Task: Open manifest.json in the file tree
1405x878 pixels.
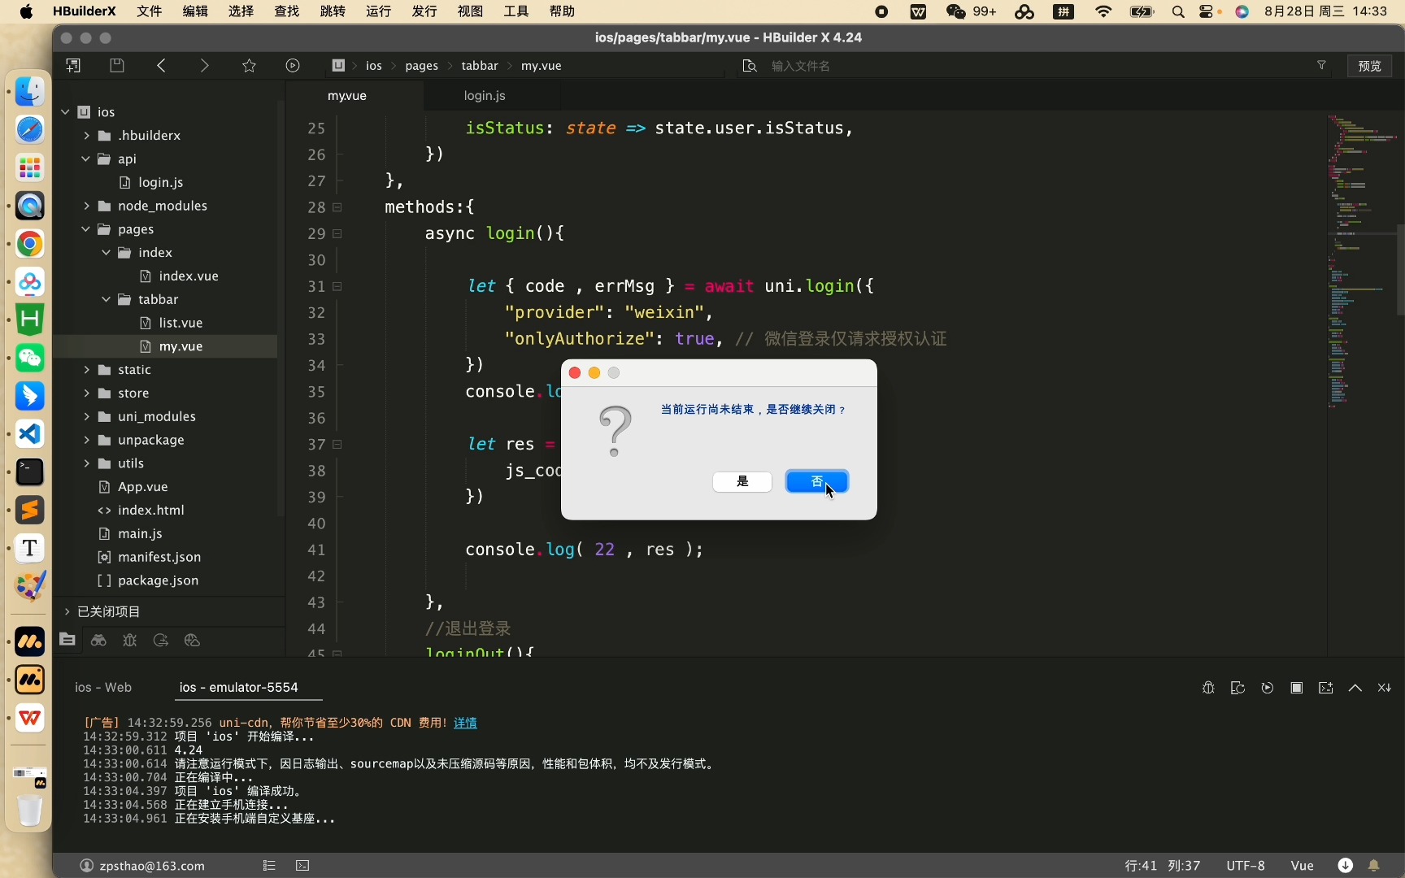Action: pos(159,557)
